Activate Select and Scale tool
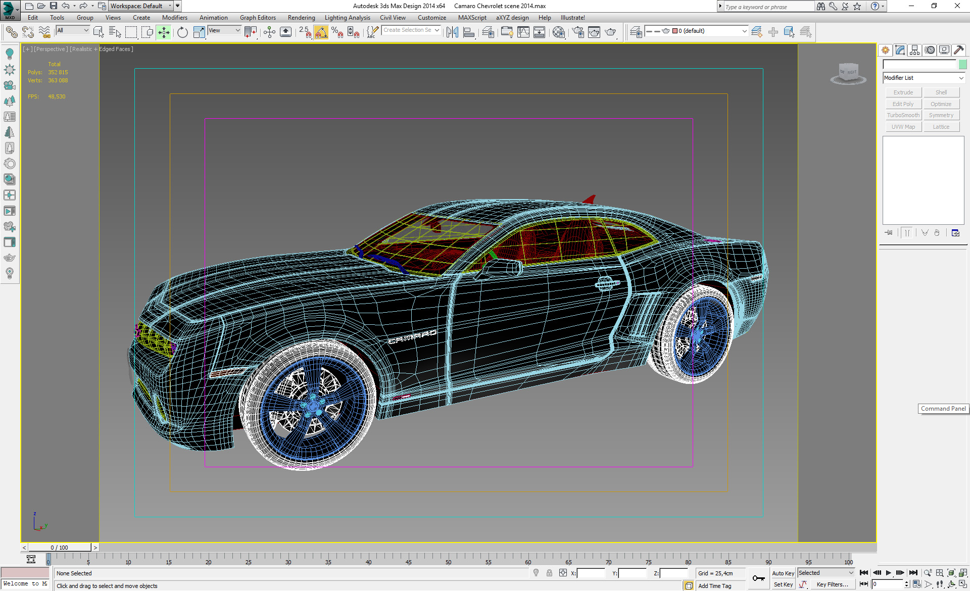 [199, 32]
